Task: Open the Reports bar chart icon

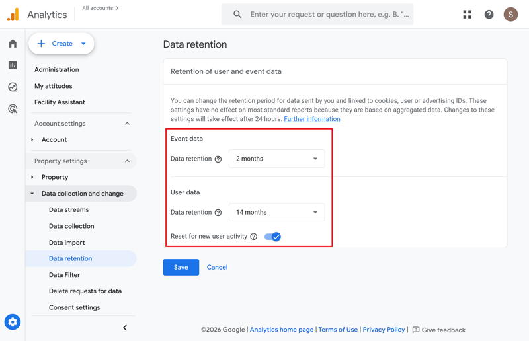Action: [x=13, y=65]
